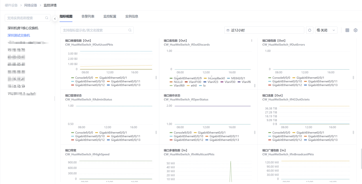Click the 端口多播包数【In】 chart title
Viewport: 362px width, 184px height.
175,150
